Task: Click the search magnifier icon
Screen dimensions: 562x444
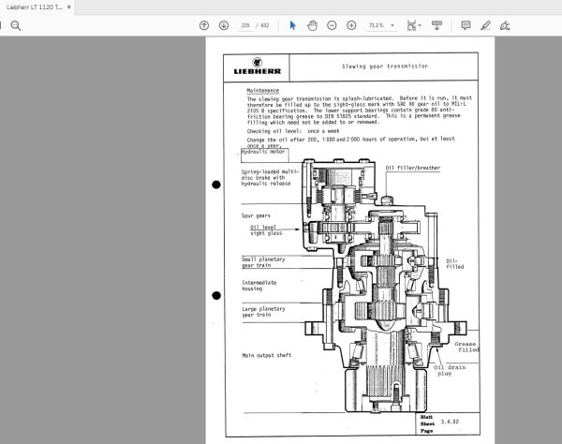Action: tap(16, 25)
